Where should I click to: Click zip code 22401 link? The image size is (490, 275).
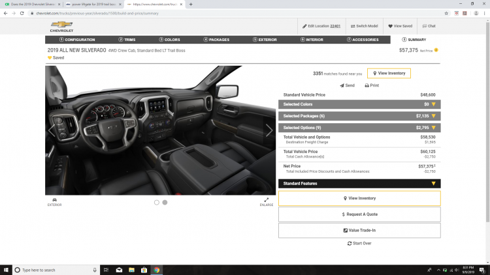(335, 26)
